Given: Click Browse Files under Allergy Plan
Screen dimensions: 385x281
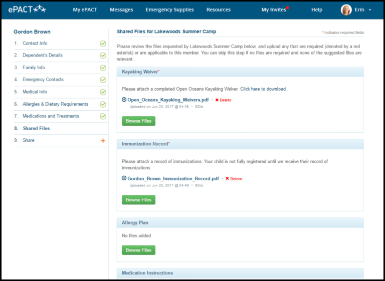Looking at the screenshot, I should (x=138, y=250).
